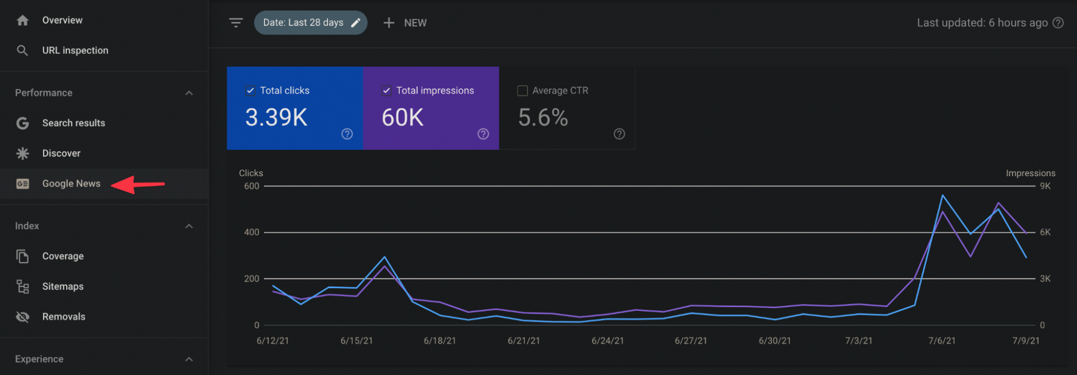Click the Coverage pages icon
Screen dimensions: 1077x375
(x=23, y=256)
